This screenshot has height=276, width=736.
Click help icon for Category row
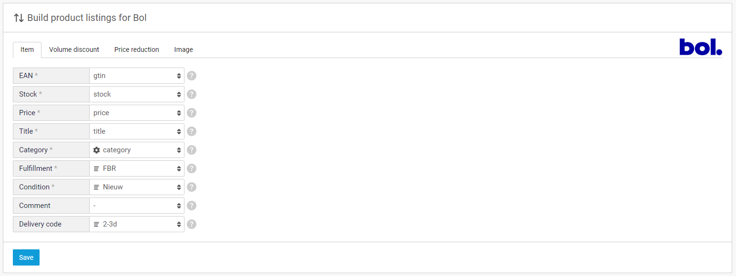pos(192,150)
